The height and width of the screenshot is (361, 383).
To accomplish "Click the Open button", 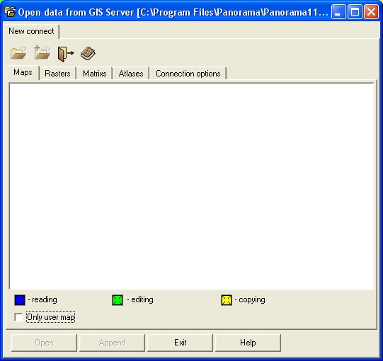I will point(44,343).
